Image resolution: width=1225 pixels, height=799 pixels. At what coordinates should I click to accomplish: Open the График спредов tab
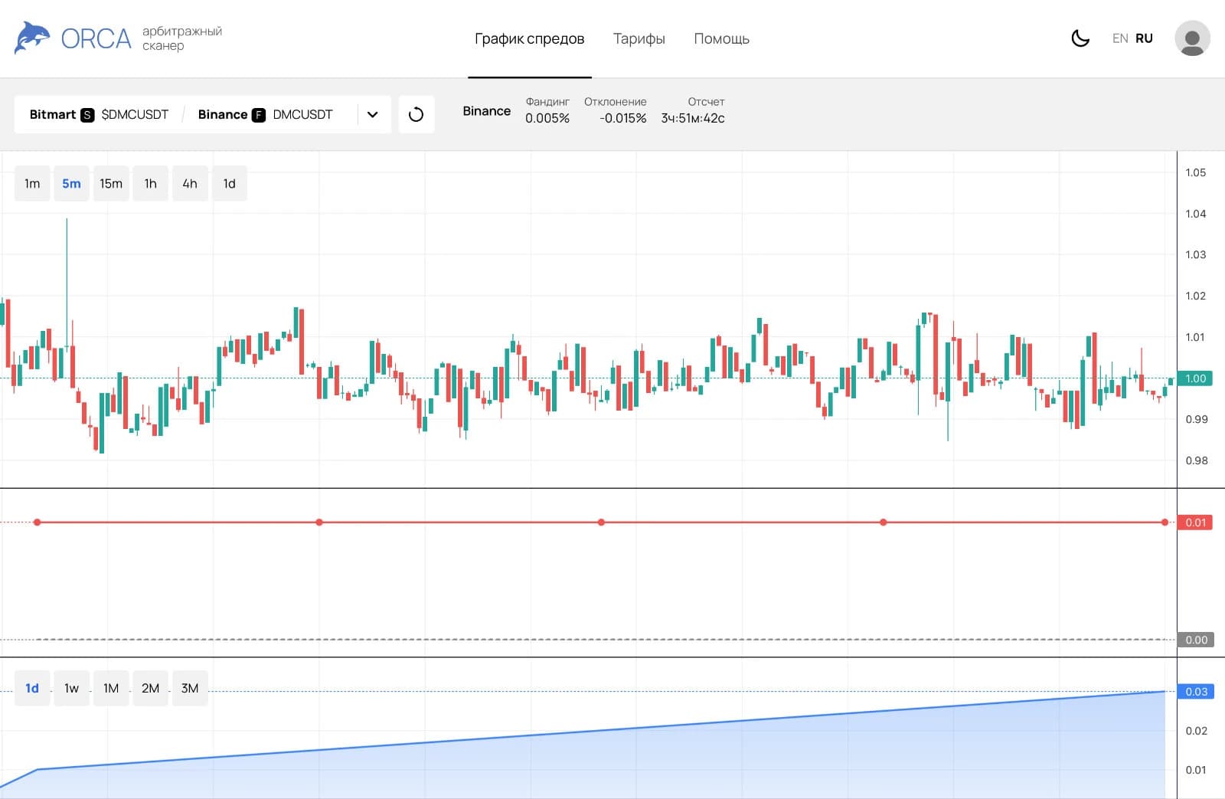click(x=529, y=39)
